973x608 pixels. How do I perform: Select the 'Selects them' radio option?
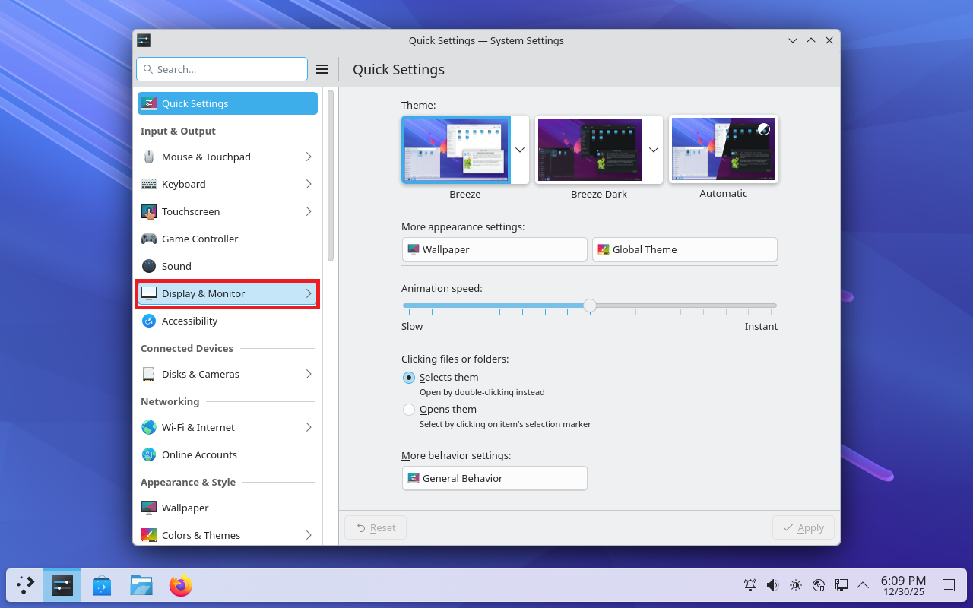(x=409, y=378)
